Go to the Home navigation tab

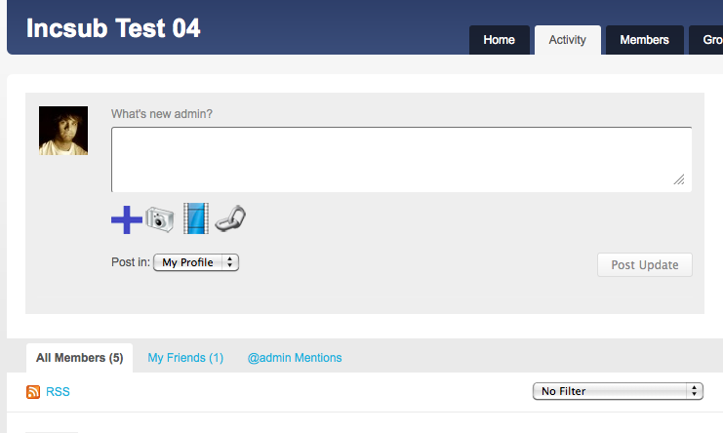pos(500,40)
